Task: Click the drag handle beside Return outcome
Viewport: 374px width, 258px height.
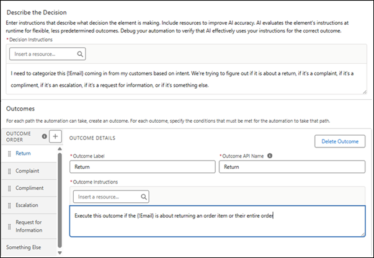Action: pyautogui.click(x=9, y=153)
